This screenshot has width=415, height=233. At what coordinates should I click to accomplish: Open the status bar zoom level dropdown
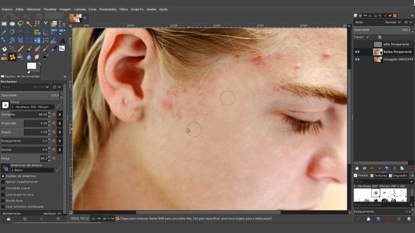108,219
